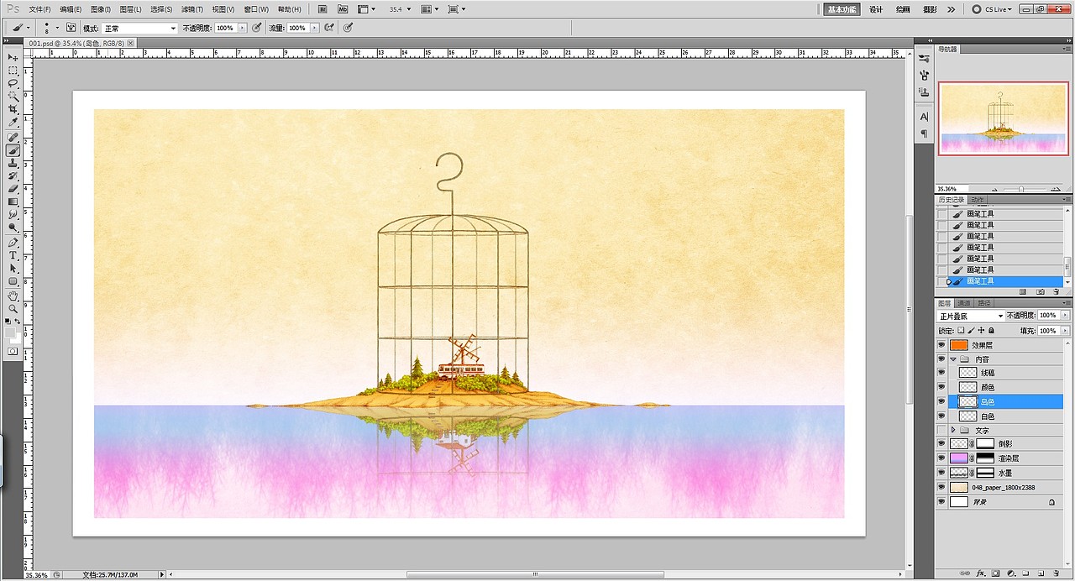
Task: Open the 图像(I) menu
Action: click(100, 9)
